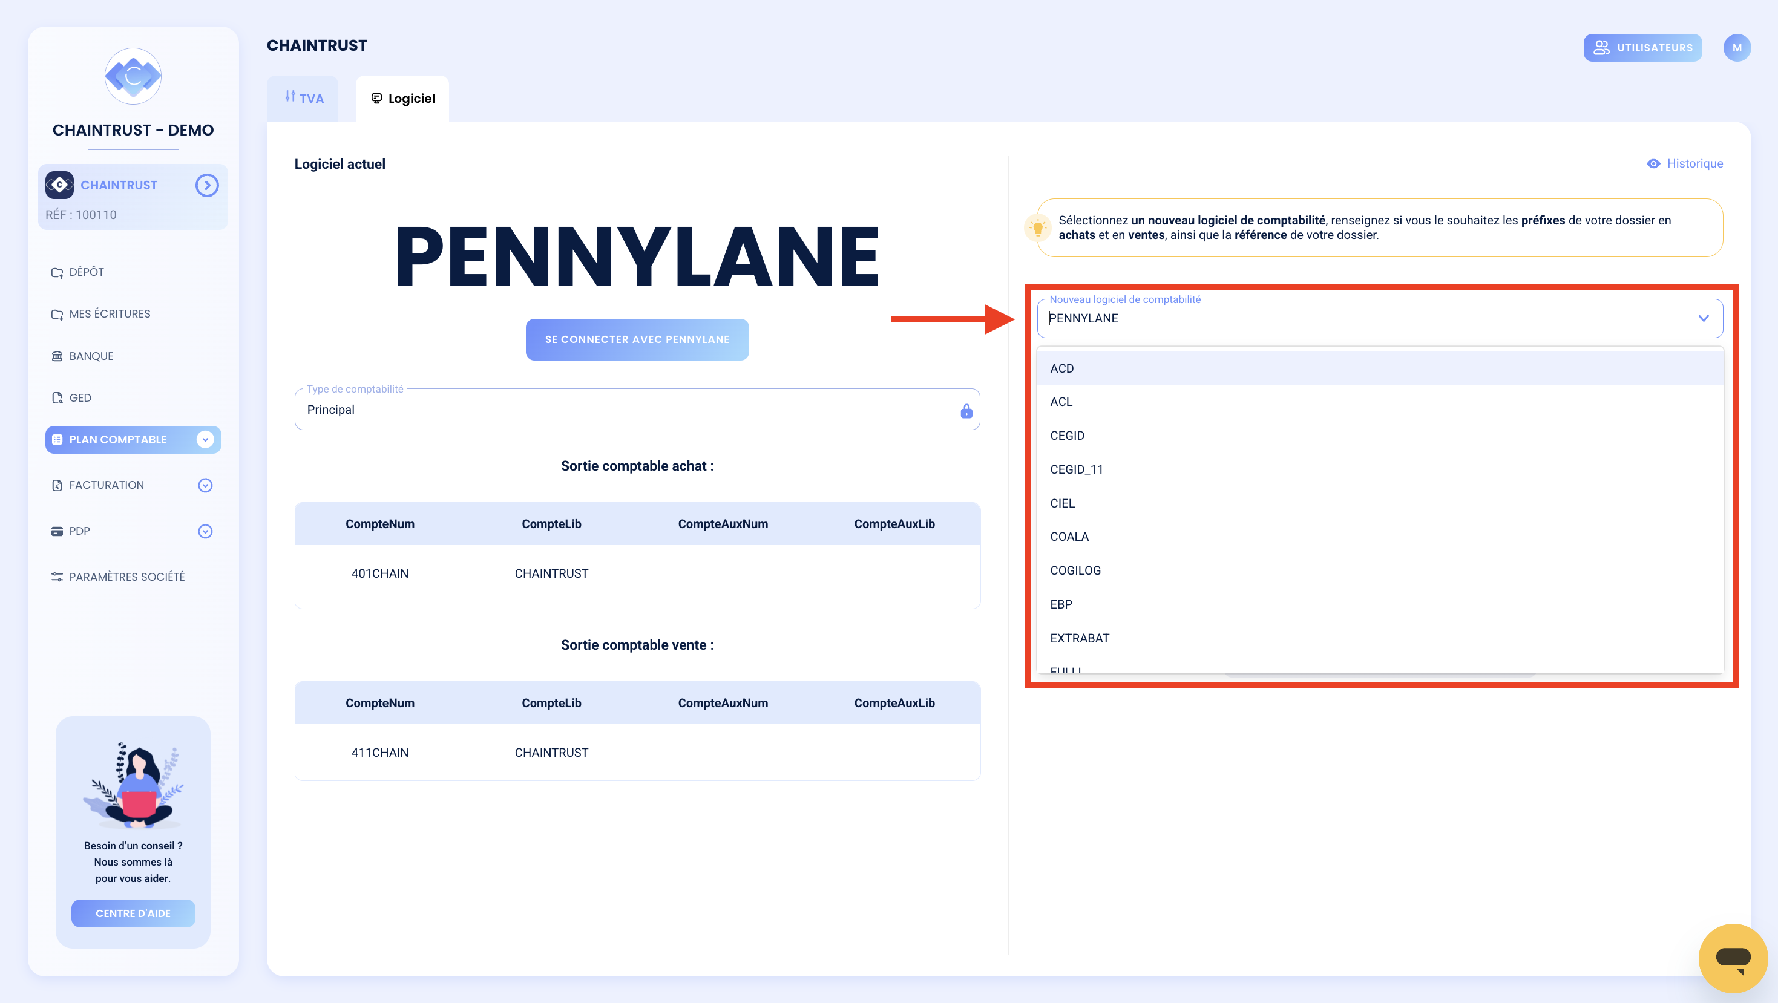The width and height of the screenshot is (1778, 1003).
Task: Click CompteAuxNum header in achat table
Action: pos(723,524)
